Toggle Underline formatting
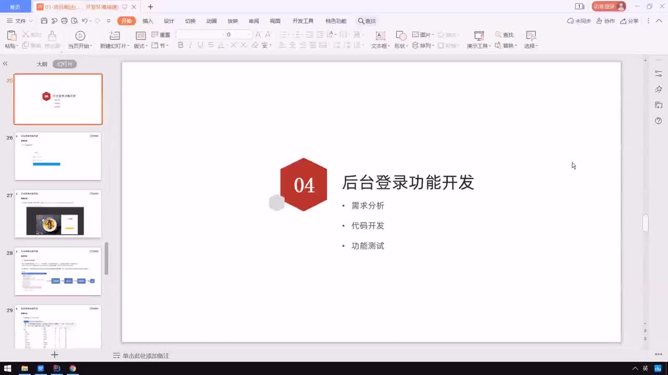This screenshot has width=668, height=375. coord(200,45)
